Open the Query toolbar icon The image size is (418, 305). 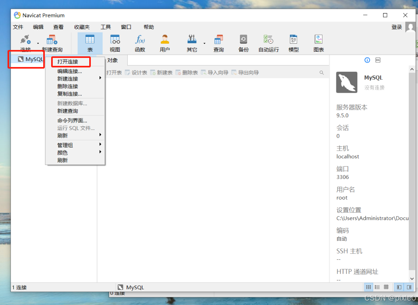pyautogui.click(x=219, y=40)
